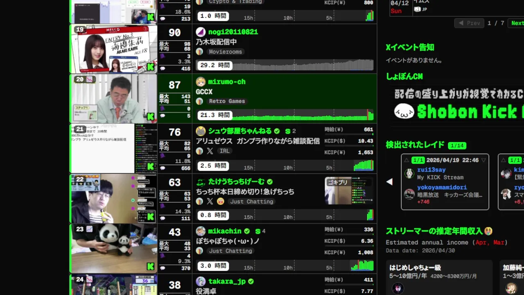Click the X icon in シュウ部屋ちゃんねる row
This screenshot has height=295, width=524.
click(210, 151)
